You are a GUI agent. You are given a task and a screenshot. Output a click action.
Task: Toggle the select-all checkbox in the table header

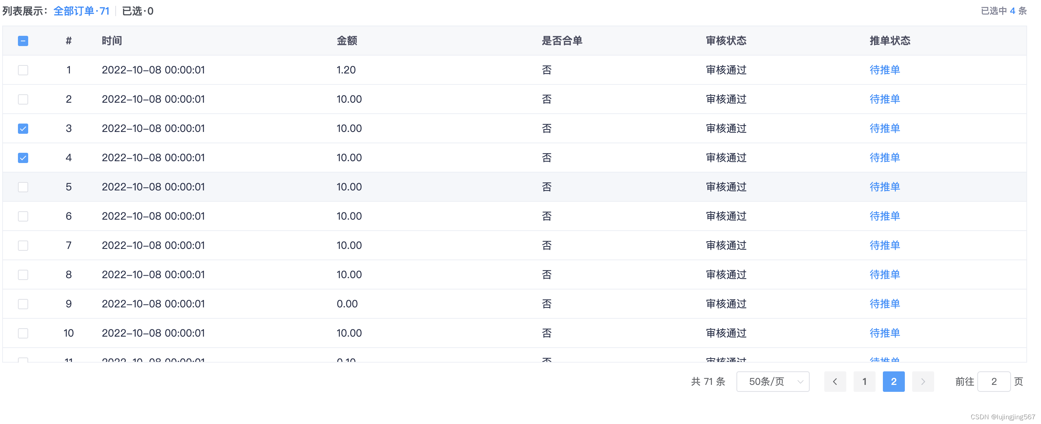point(23,41)
